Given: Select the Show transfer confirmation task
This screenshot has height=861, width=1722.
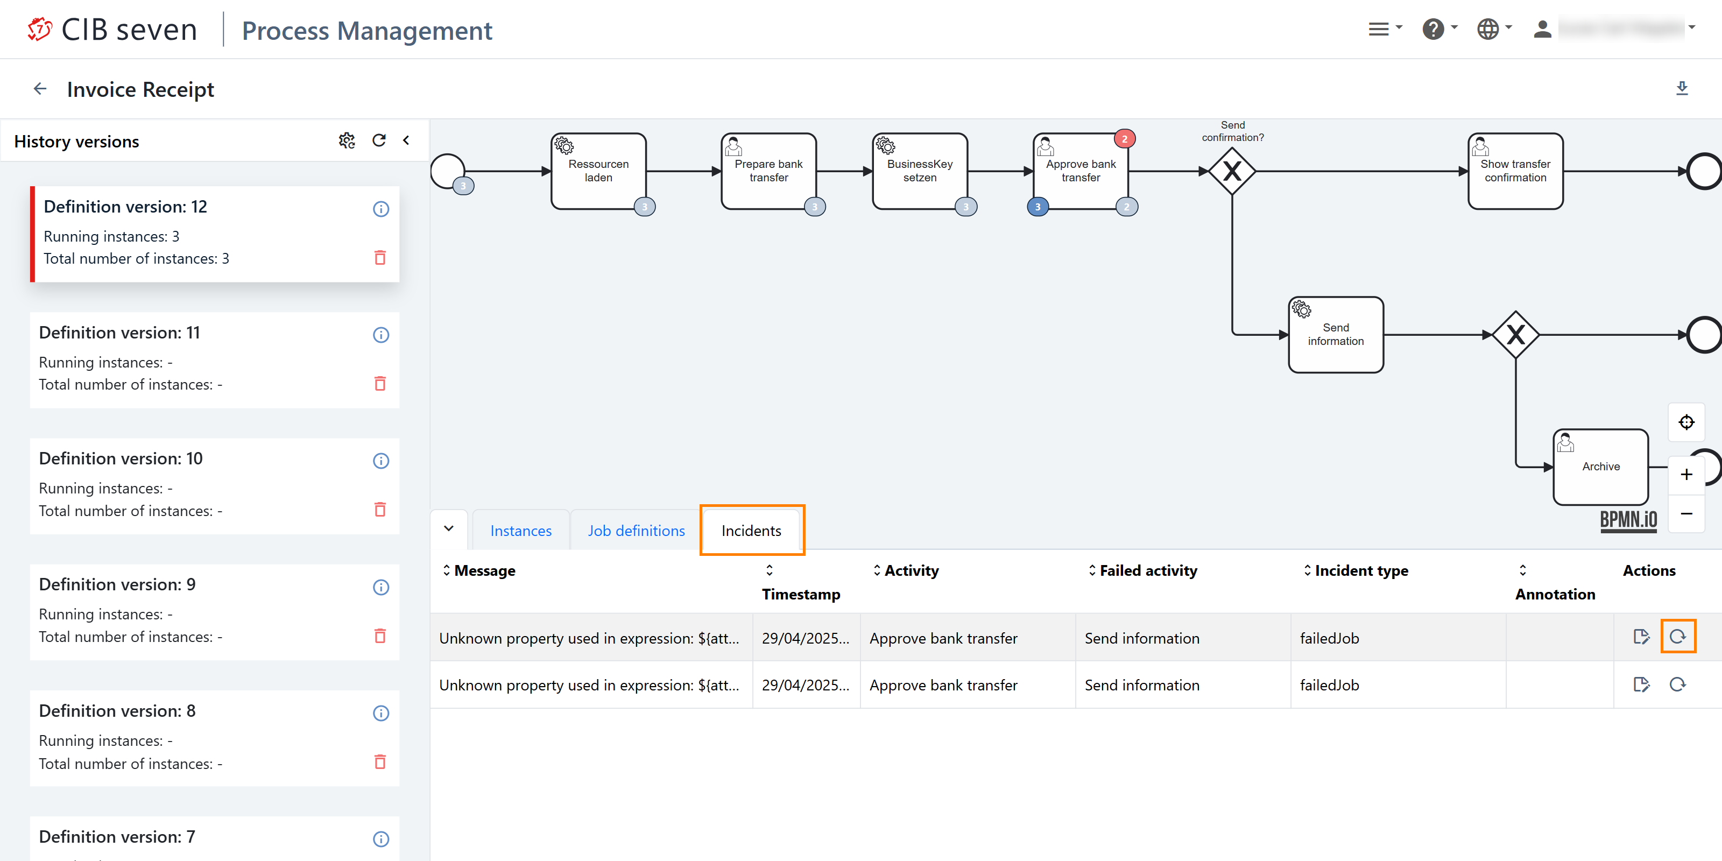Looking at the screenshot, I should click(x=1515, y=171).
